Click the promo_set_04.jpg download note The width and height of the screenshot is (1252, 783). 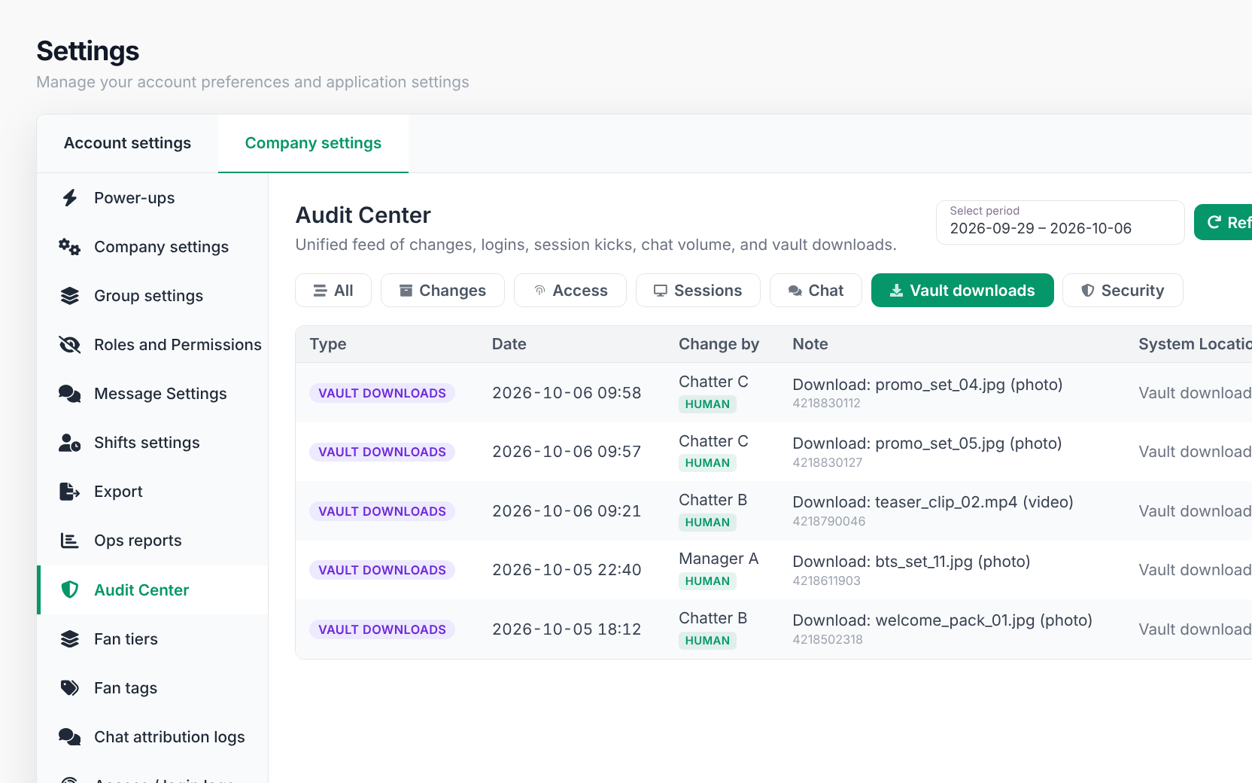[x=928, y=385]
